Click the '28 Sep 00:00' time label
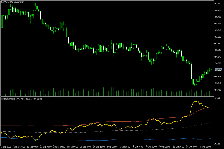The height and width of the screenshot is (149, 224). (x=73, y=147)
